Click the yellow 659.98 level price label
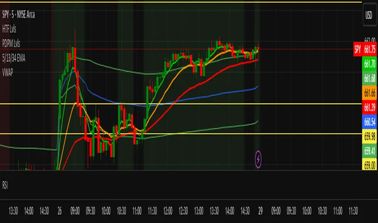The width and height of the screenshot is (378, 223). point(369,136)
